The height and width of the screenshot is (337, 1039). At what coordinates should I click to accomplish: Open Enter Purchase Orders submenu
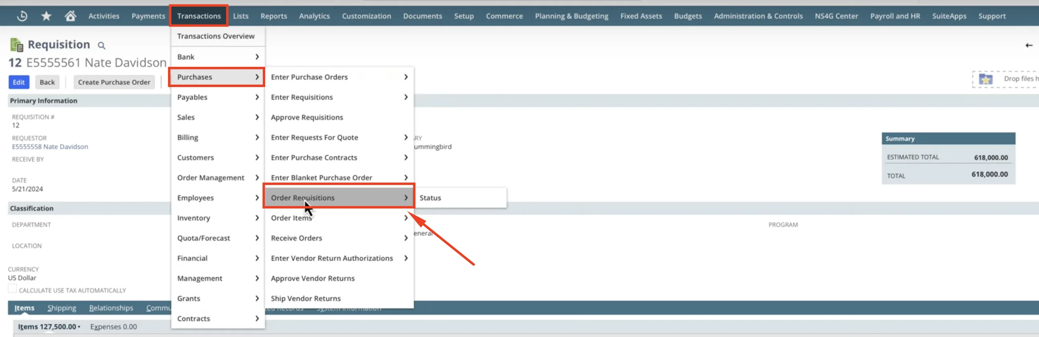click(x=339, y=77)
